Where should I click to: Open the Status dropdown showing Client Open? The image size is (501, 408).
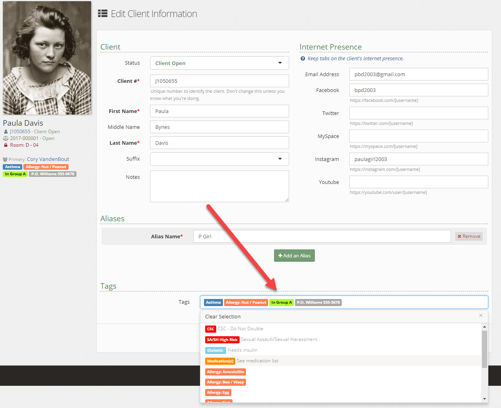pos(219,63)
